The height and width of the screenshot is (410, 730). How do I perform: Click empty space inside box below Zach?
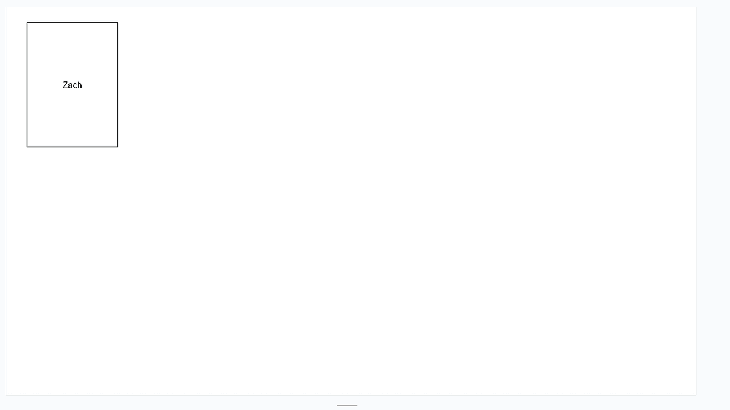72,118
